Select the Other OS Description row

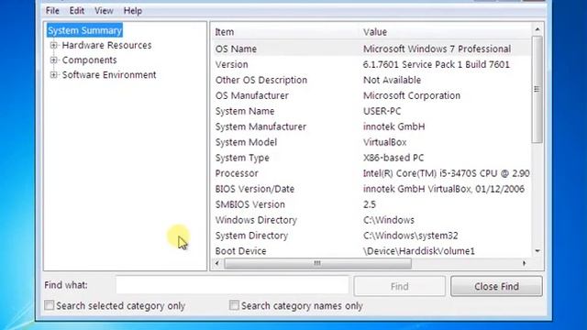tap(371, 80)
